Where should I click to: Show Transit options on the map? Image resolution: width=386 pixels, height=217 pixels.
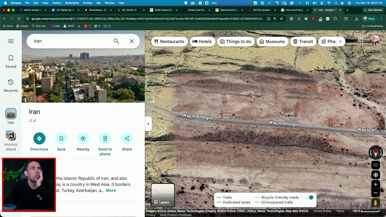[x=303, y=42]
